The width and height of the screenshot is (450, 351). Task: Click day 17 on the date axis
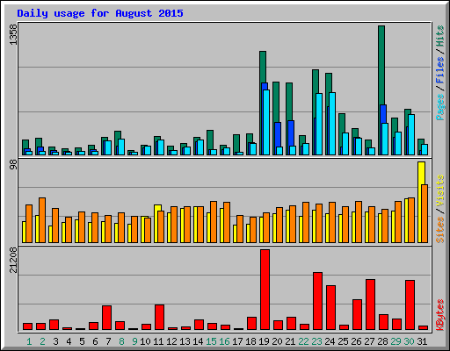(237, 341)
